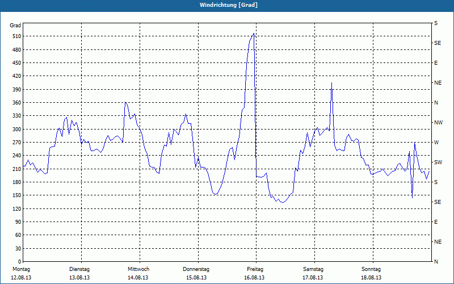Click the SE compass label between 120 and 150
The image size is (454, 284).
click(x=438, y=202)
